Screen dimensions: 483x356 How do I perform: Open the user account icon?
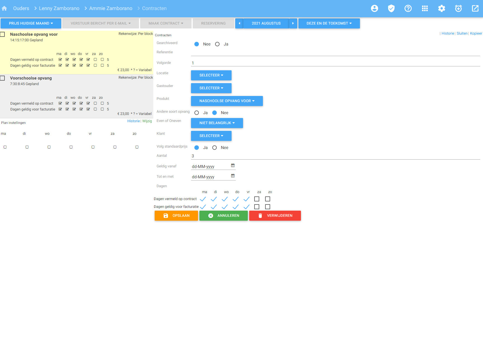[374, 8]
